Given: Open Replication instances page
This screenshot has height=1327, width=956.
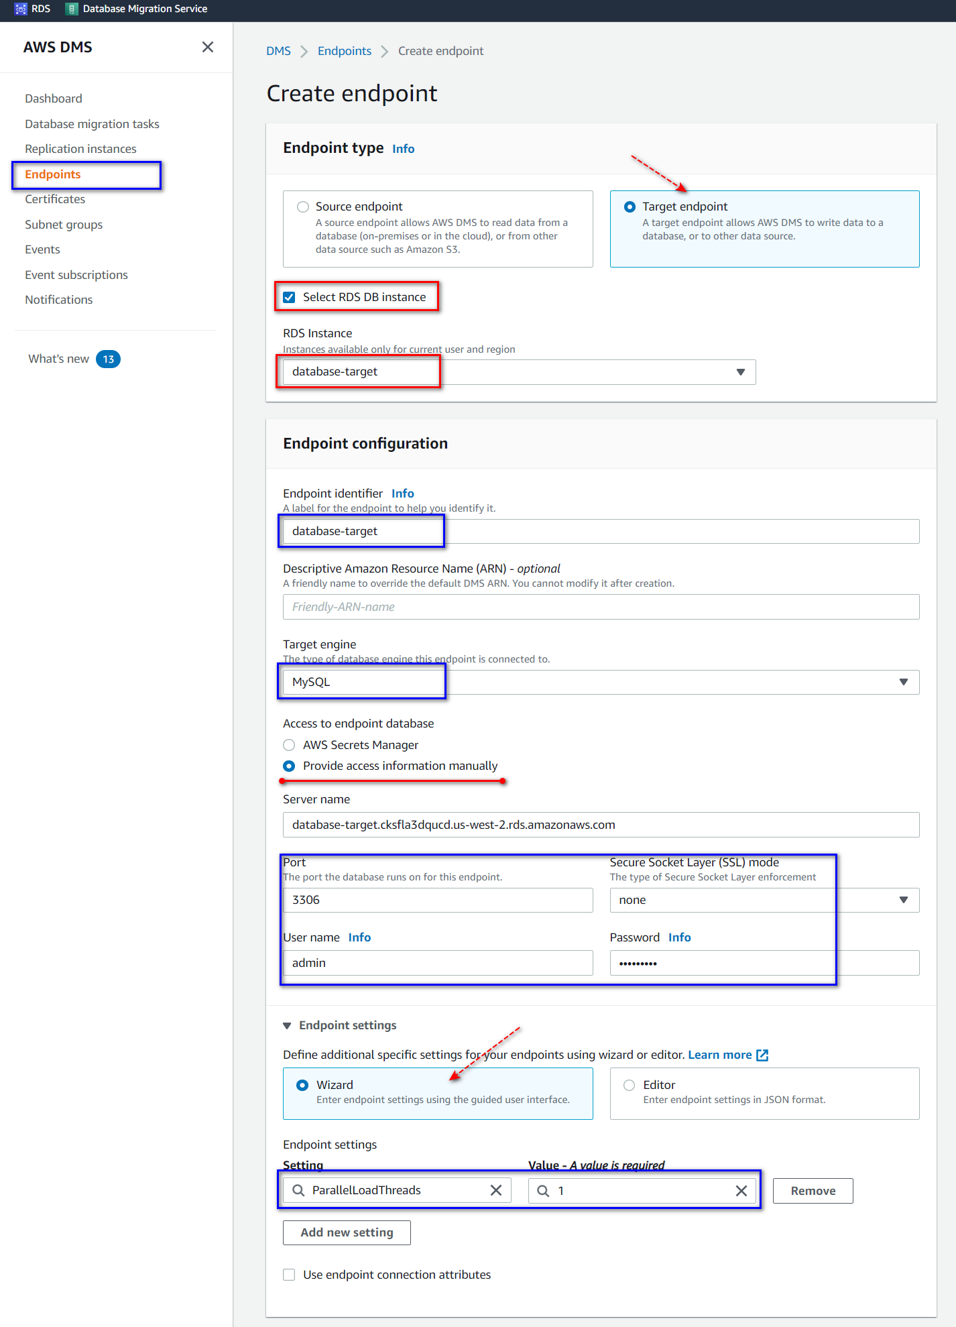Looking at the screenshot, I should click(80, 149).
